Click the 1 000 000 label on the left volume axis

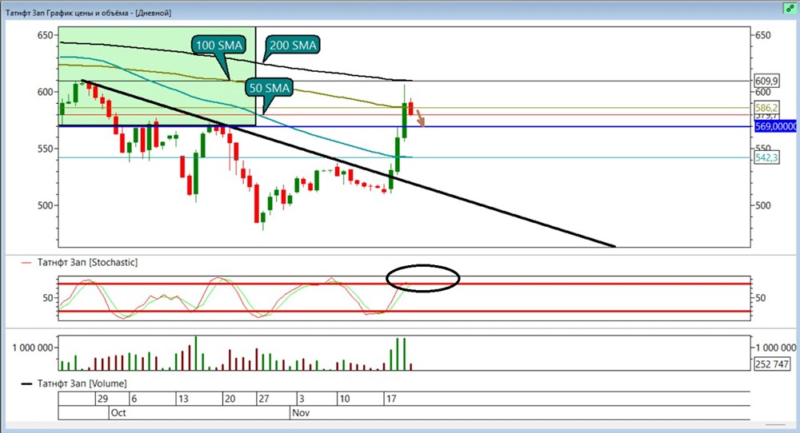(33, 348)
